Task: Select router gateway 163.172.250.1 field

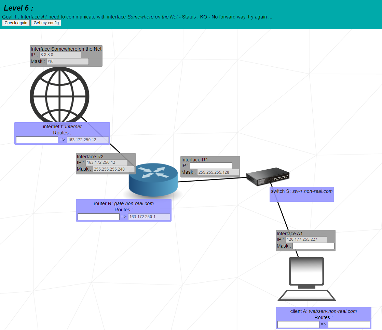Action: click(149, 216)
